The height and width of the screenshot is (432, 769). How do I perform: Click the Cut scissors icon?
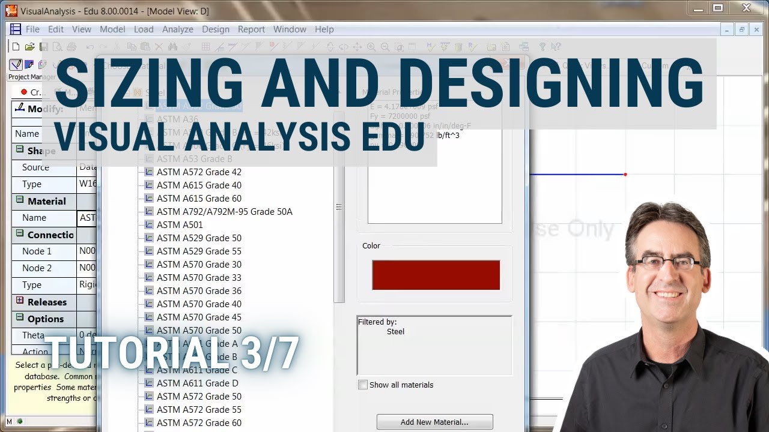[117, 47]
